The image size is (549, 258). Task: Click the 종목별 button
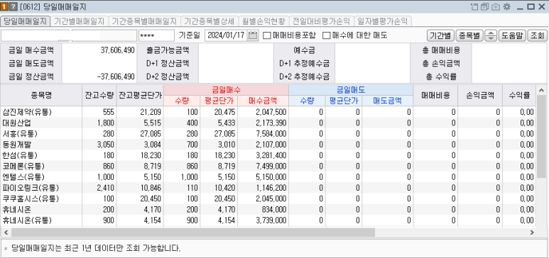469,35
